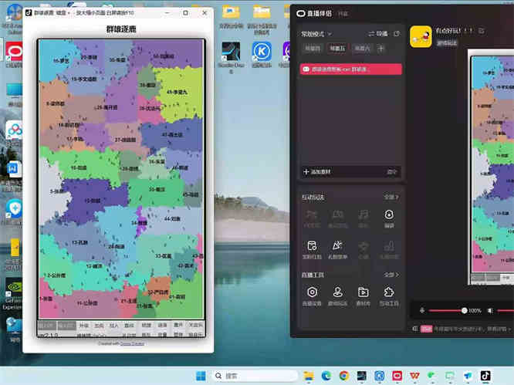Image resolution: width=514 pixels, height=385 pixels.
Task: Click the microphone volume slider handle
Action: point(464,310)
